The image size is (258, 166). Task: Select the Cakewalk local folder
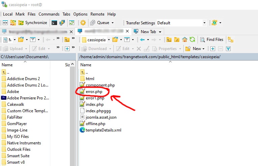16,104
